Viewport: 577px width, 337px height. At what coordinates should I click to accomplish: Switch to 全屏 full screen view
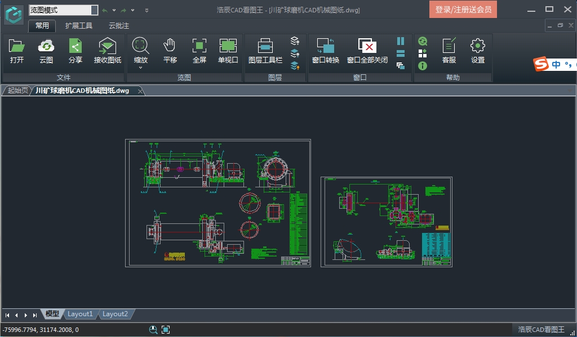[x=199, y=51]
